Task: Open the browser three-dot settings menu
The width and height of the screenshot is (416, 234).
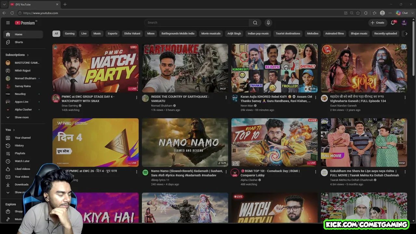Action: 390,13
